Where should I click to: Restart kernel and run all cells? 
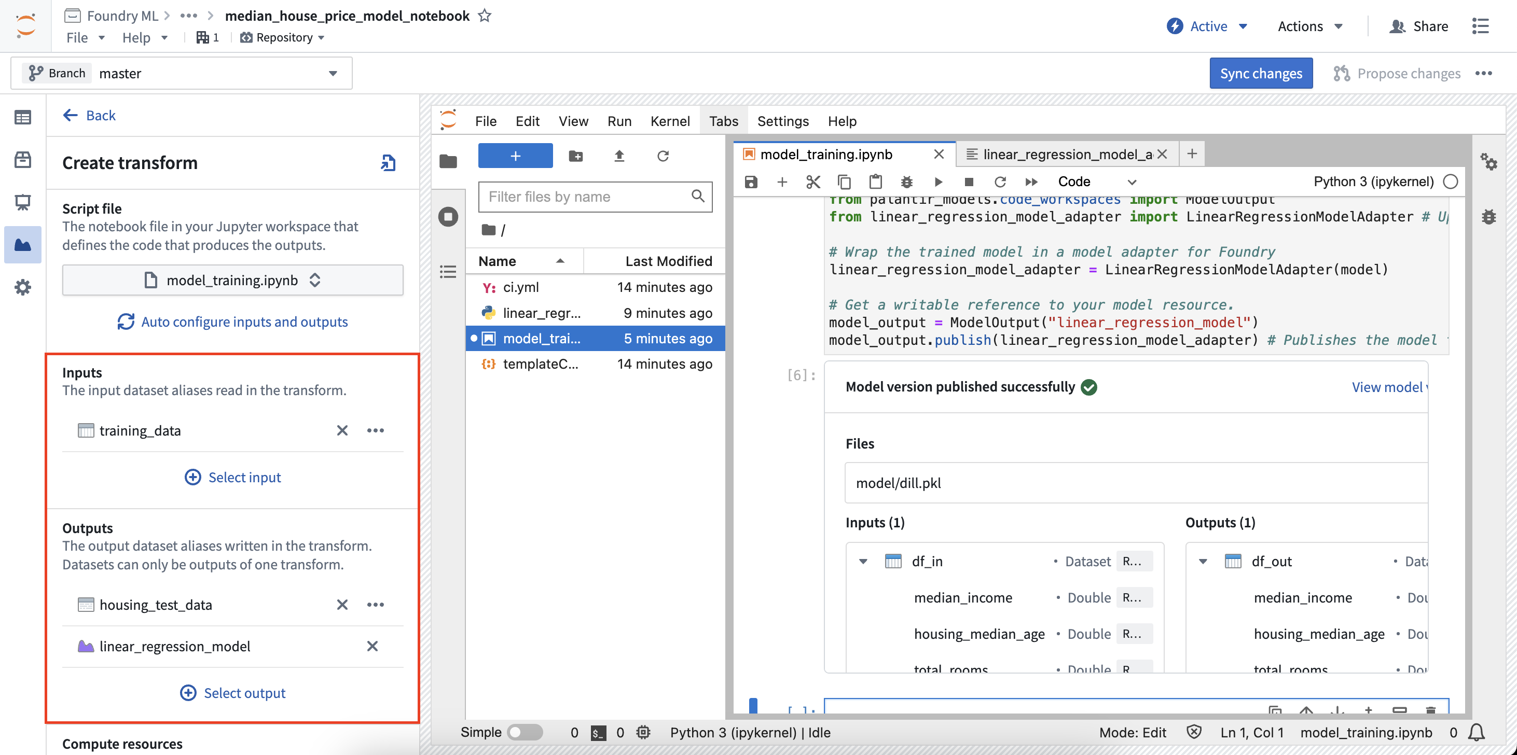click(1030, 182)
